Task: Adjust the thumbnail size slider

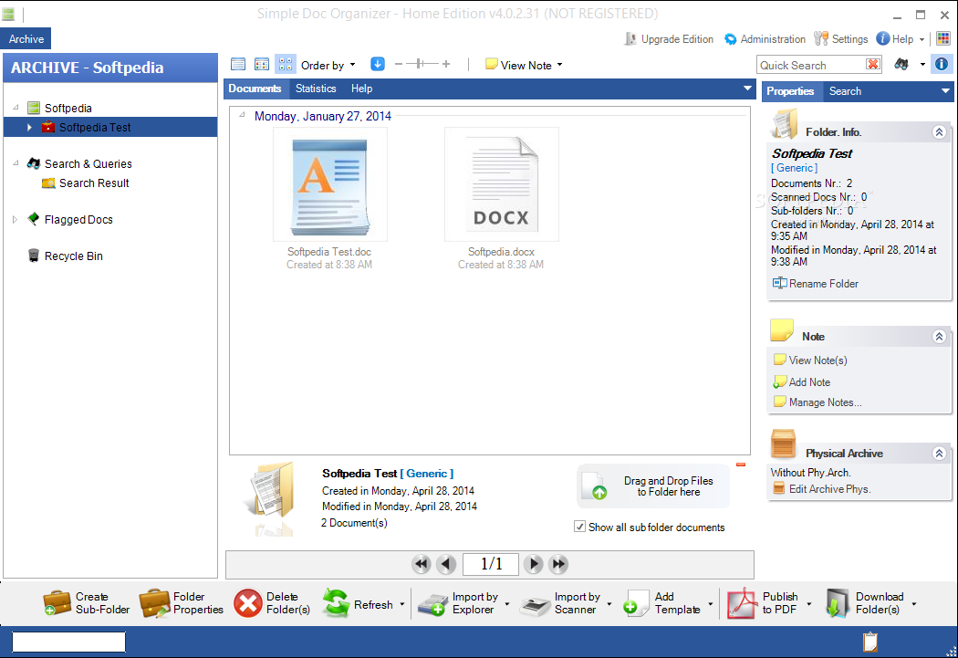Action: [x=420, y=64]
